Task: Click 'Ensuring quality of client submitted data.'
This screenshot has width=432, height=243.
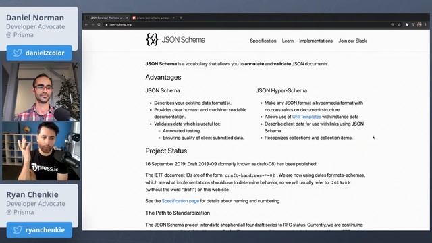Action: click(203, 138)
